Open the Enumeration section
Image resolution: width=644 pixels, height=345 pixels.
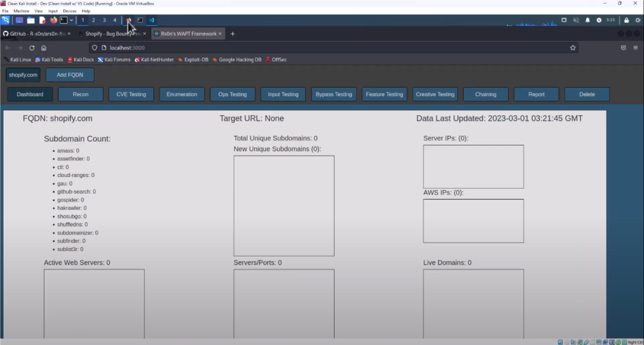(182, 94)
